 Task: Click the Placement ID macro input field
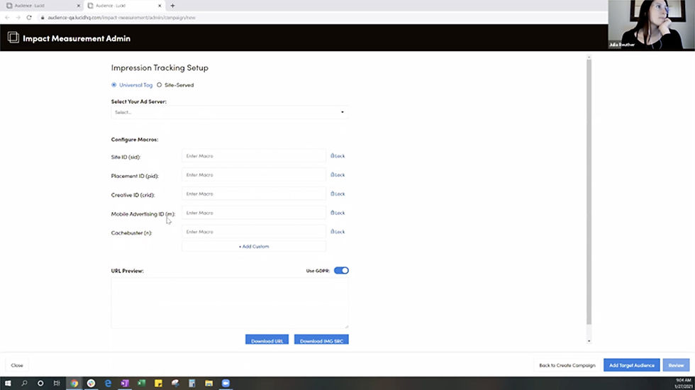pos(254,174)
